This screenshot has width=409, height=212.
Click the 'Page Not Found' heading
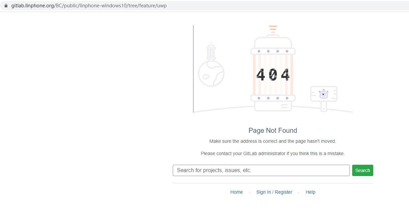(x=273, y=130)
